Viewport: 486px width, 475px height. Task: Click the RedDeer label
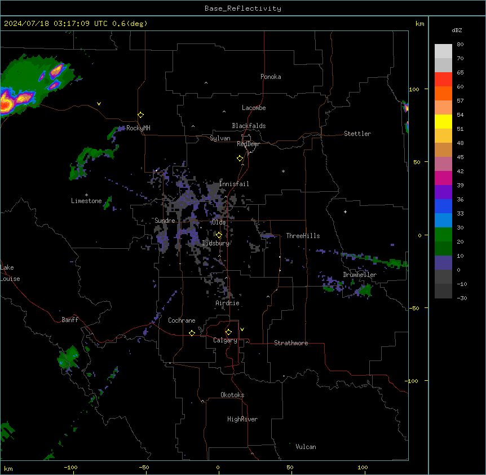click(x=248, y=144)
